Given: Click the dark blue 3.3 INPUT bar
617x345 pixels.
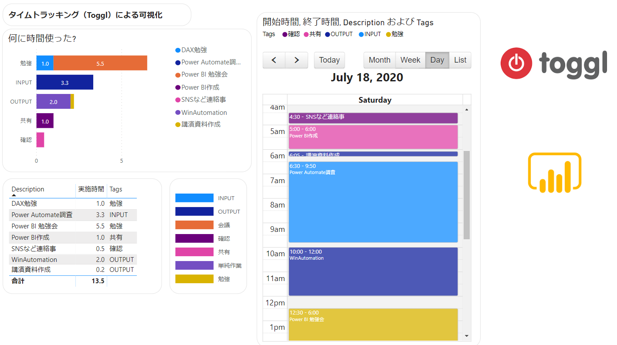Looking at the screenshot, I should (x=64, y=82).
